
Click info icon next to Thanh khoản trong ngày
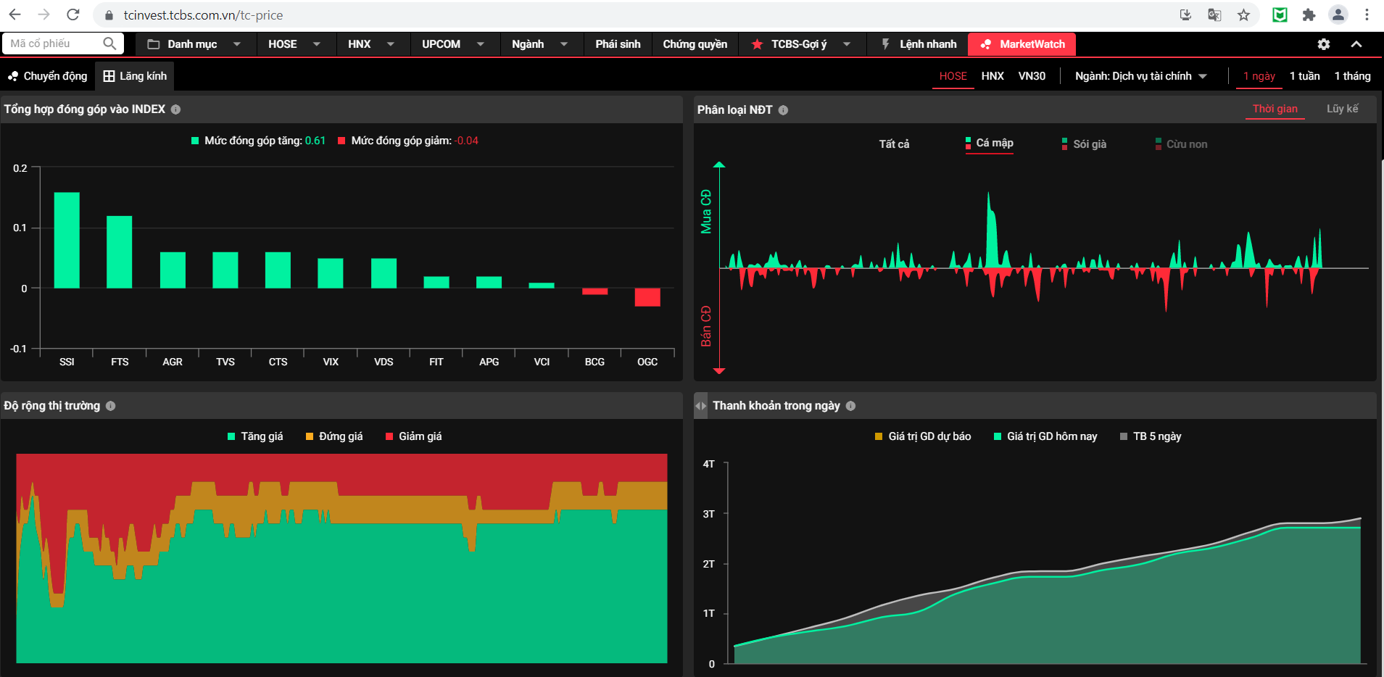coord(850,406)
